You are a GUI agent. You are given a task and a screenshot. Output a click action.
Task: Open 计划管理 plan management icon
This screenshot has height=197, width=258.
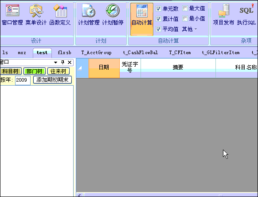pyautogui.click(x=89, y=15)
